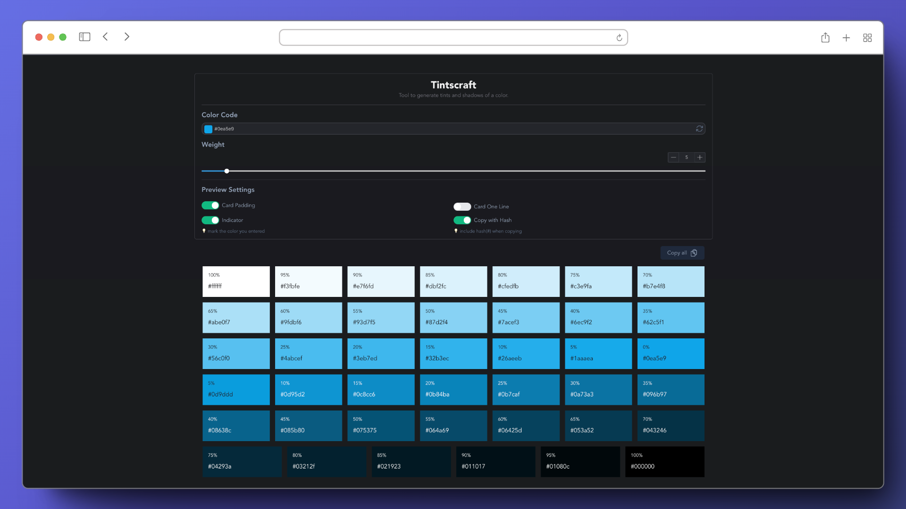Image resolution: width=906 pixels, height=509 pixels.
Task: Click the #011017 shade card
Action: point(495,462)
